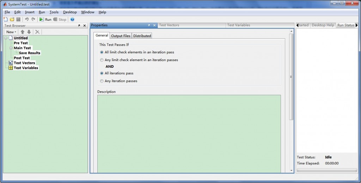Select Save Results tree item
The height and width of the screenshot is (183, 361).
point(30,53)
